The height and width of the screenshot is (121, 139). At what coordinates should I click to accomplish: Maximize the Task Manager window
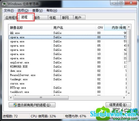(121, 3)
